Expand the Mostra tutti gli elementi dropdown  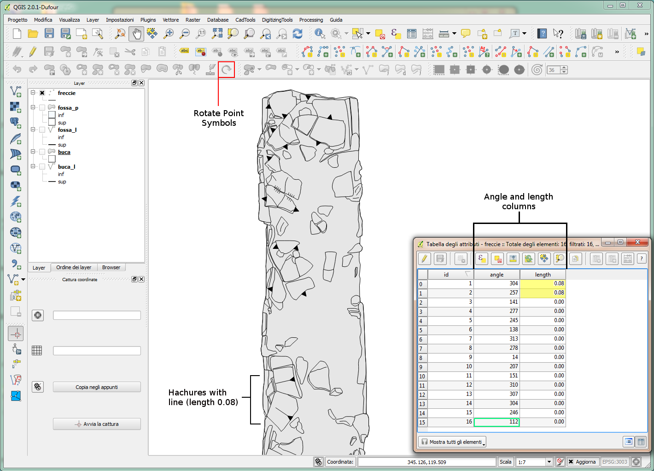click(x=483, y=442)
